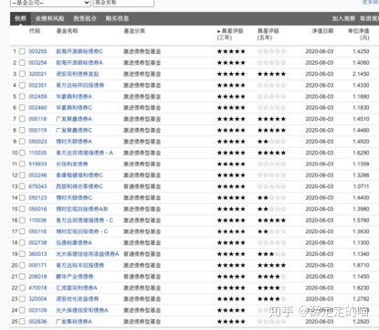The height and width of the screenshot is (330, 379).
Task: Open the 业绩和风险 tab
Action: click(50, 18)
